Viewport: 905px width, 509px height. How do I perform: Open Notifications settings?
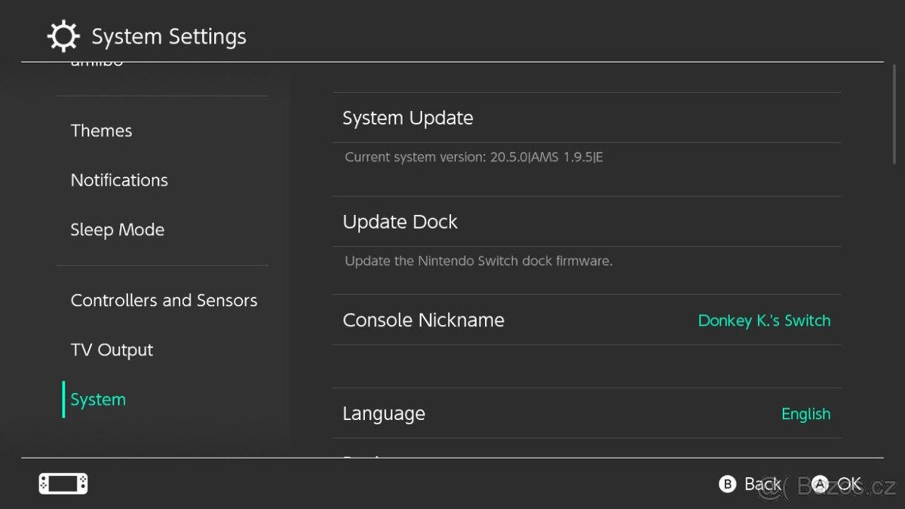119,179
